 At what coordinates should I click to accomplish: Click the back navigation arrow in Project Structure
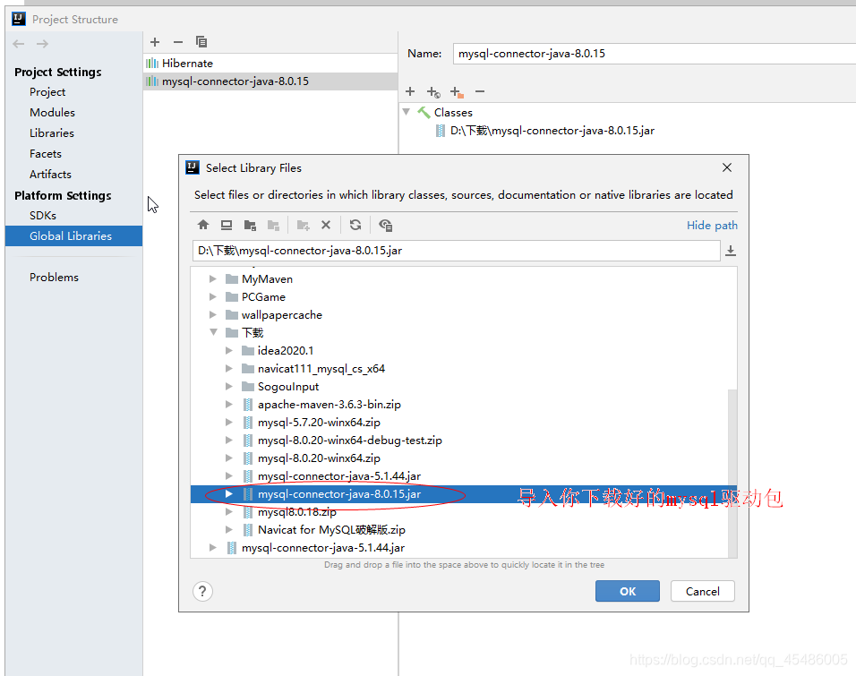pos(19,44)
